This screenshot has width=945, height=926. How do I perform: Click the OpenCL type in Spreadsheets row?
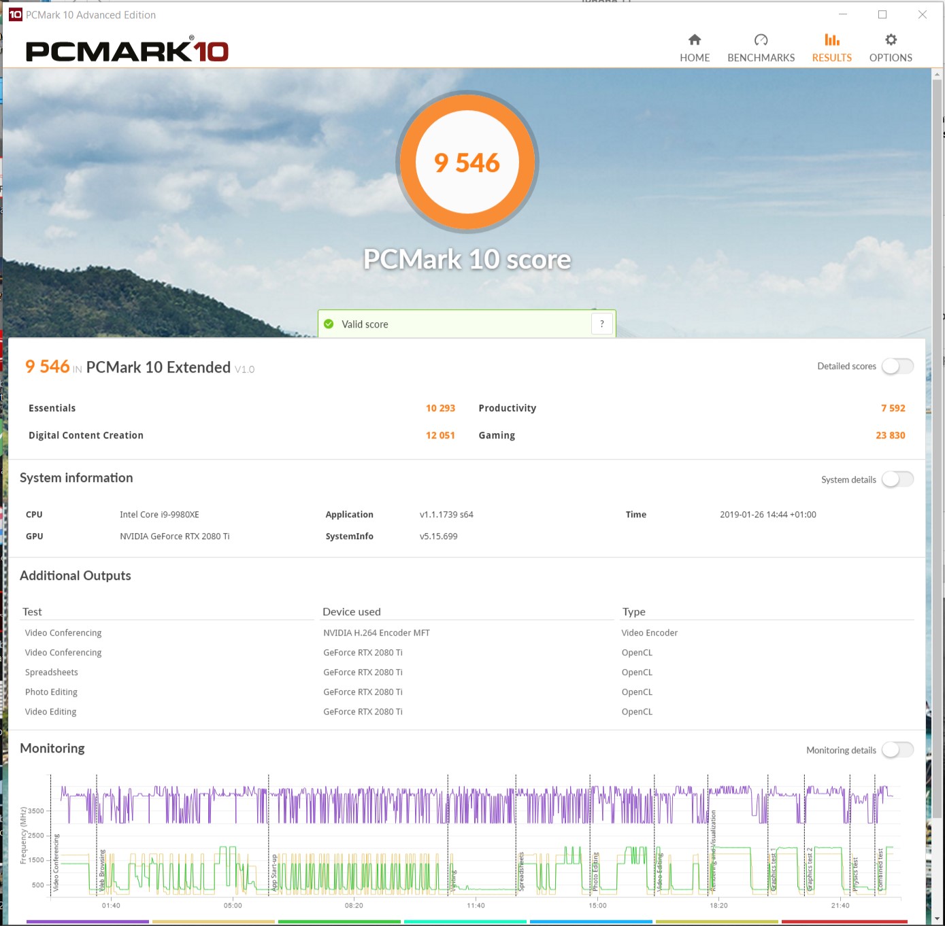pyautogui.click(x=637, y=672)
